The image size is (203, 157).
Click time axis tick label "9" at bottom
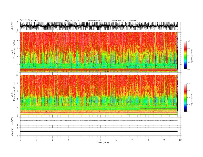coord(164,140)
